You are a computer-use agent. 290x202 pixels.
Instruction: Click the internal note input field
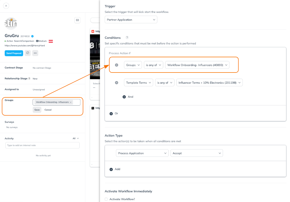tap(43, 145)
